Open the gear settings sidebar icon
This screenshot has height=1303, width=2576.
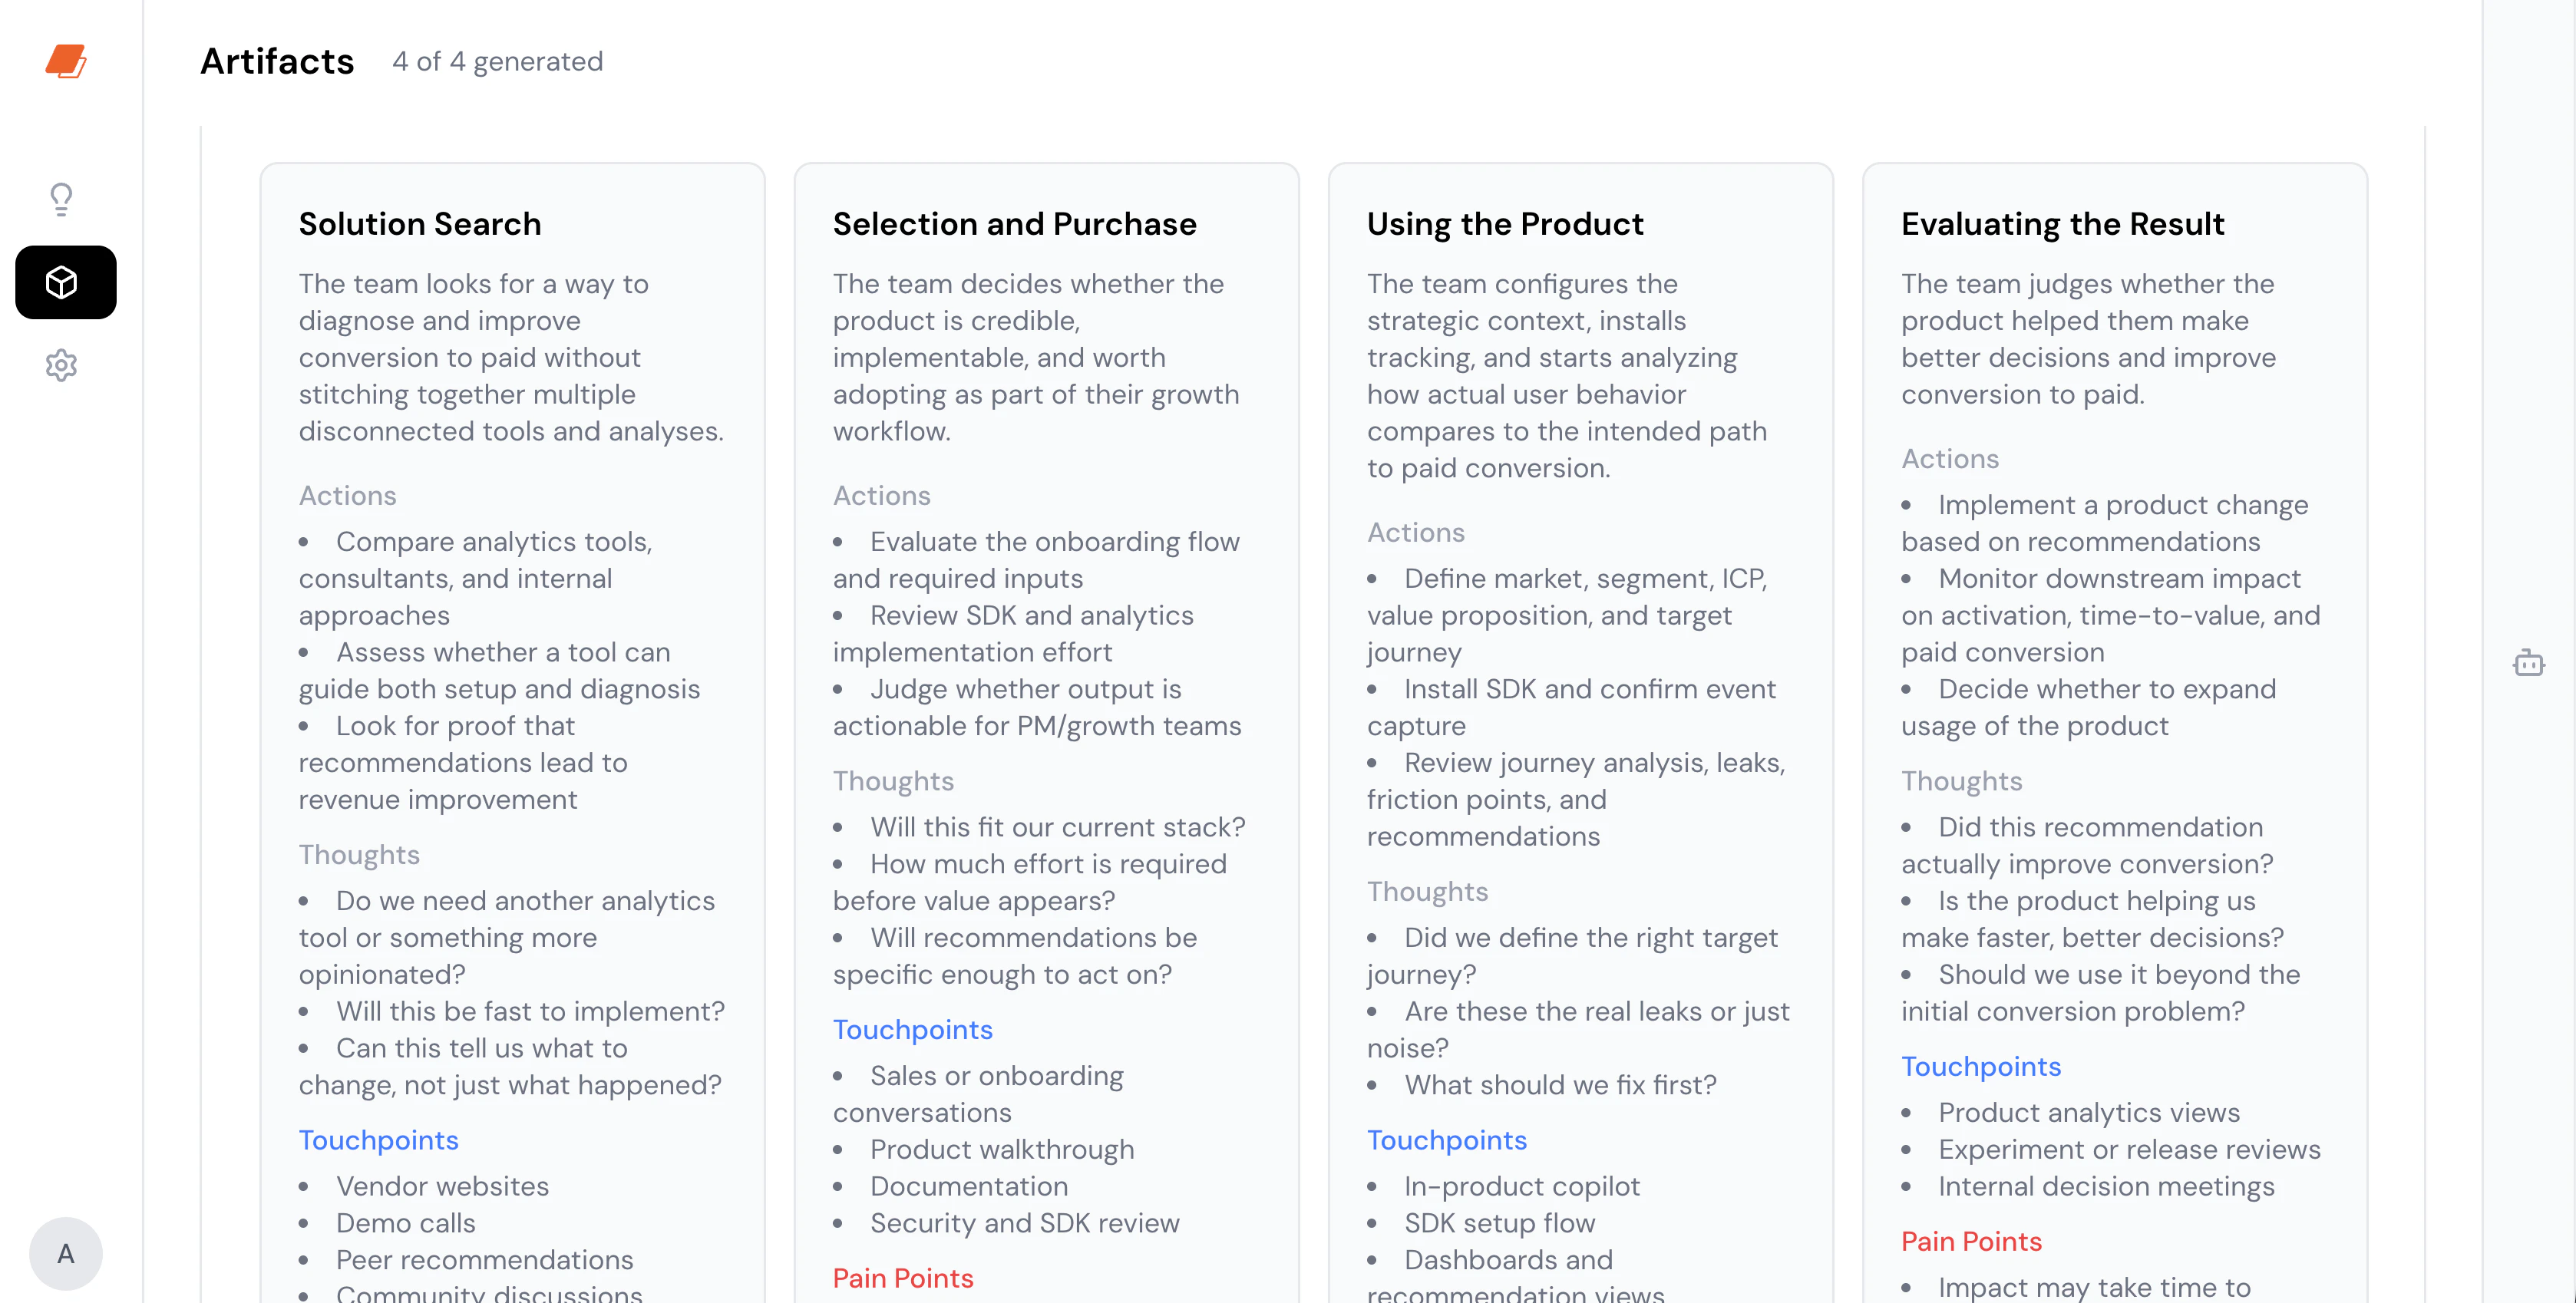(61, 365)
